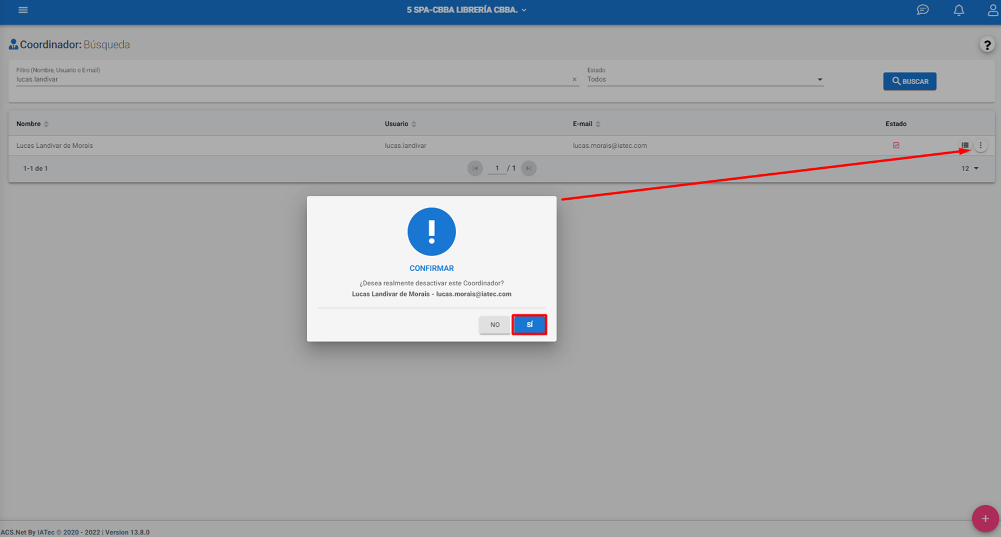Go to the first results page

pos(475,168)
